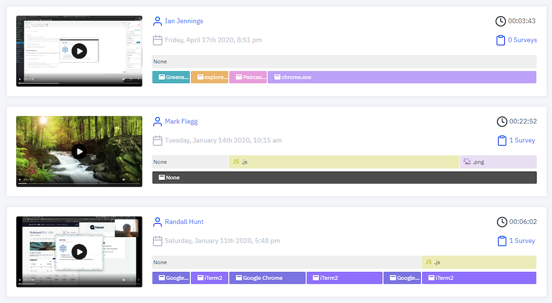552x303 pixels.
Task: Select the chrome.exe app segment
Action: [x=402, y=77]
